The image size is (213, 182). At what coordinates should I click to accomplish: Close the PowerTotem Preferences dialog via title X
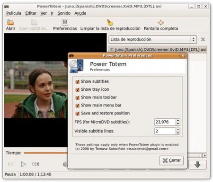coord(183,56)
